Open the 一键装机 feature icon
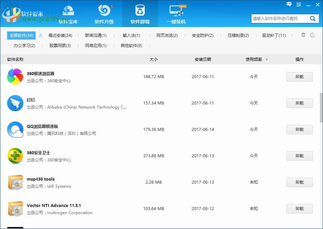 [176, 10]
